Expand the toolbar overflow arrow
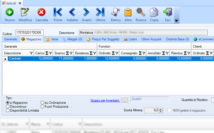Viewport: 214px width, 133px height. (176, 21)
